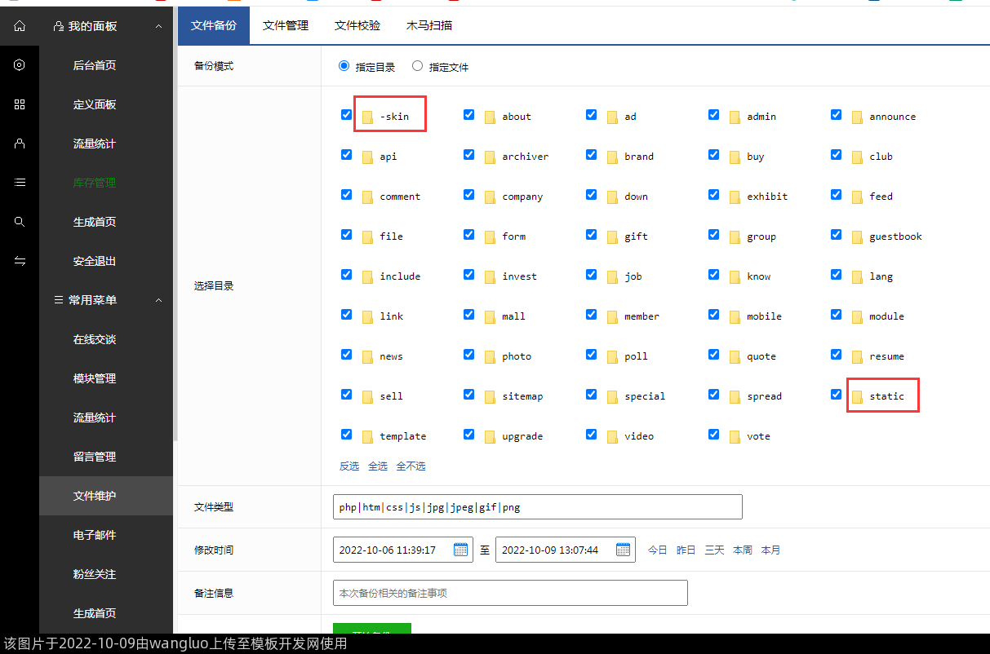Uncheck the -skin directory checkbox
The image size is (990, 654).
[346, 115]
